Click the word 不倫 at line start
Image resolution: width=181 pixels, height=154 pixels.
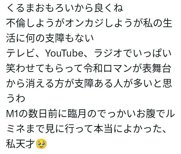pyautogui.click(x=16, y=23)
